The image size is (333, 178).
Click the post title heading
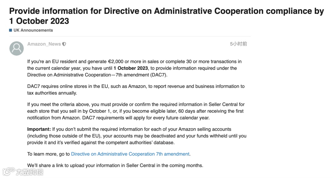pos(166,16)
